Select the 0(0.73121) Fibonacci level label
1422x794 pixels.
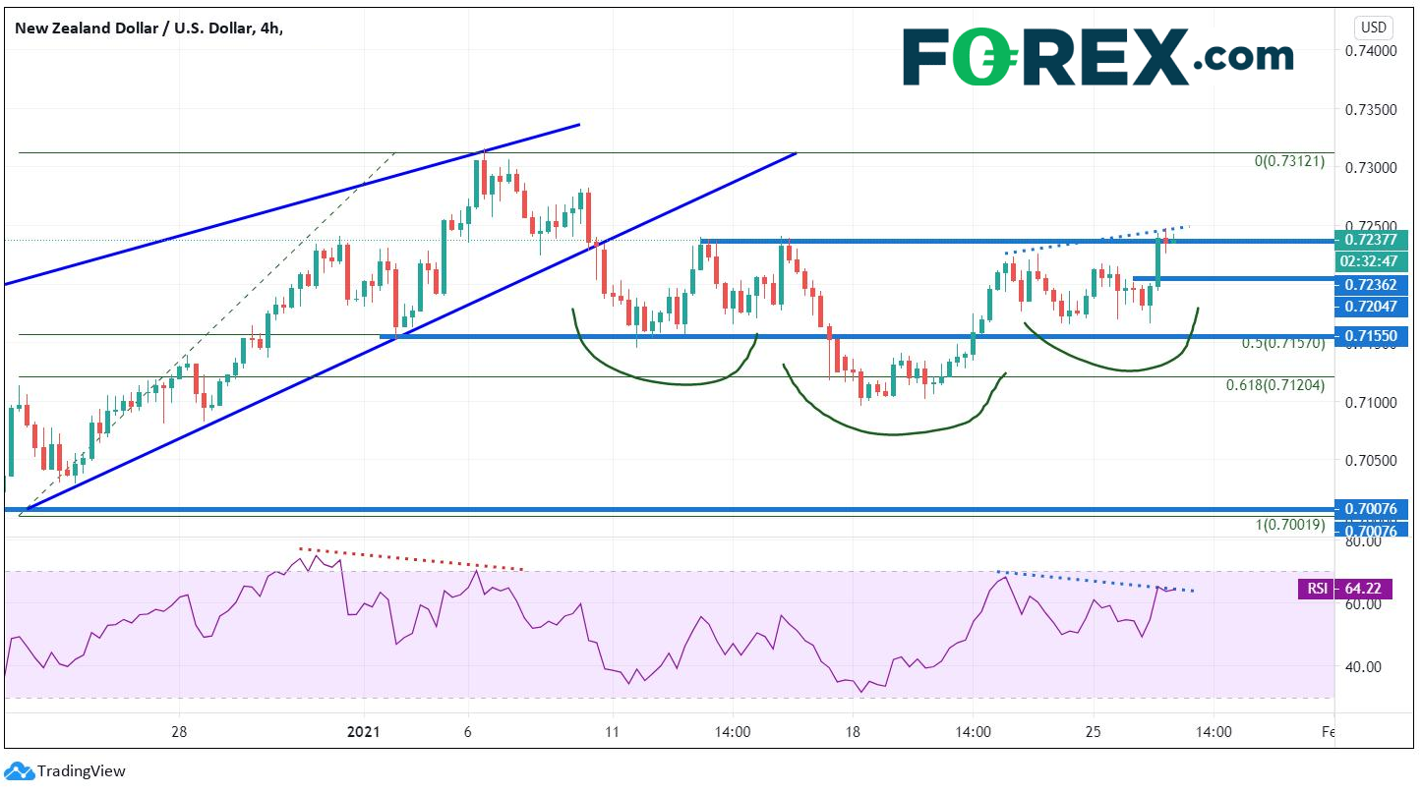(x=1288, y=161)
